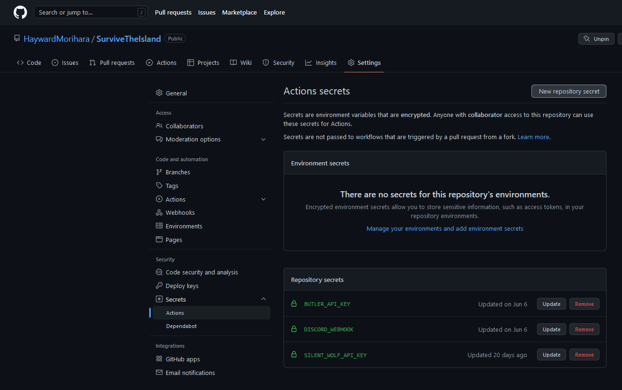
Task: Click the General gear icon in sidebar
Action: coord(159,93)
